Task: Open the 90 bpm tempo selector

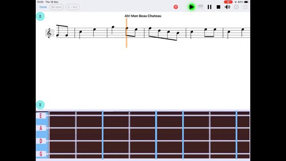Action: coord(57,7)
